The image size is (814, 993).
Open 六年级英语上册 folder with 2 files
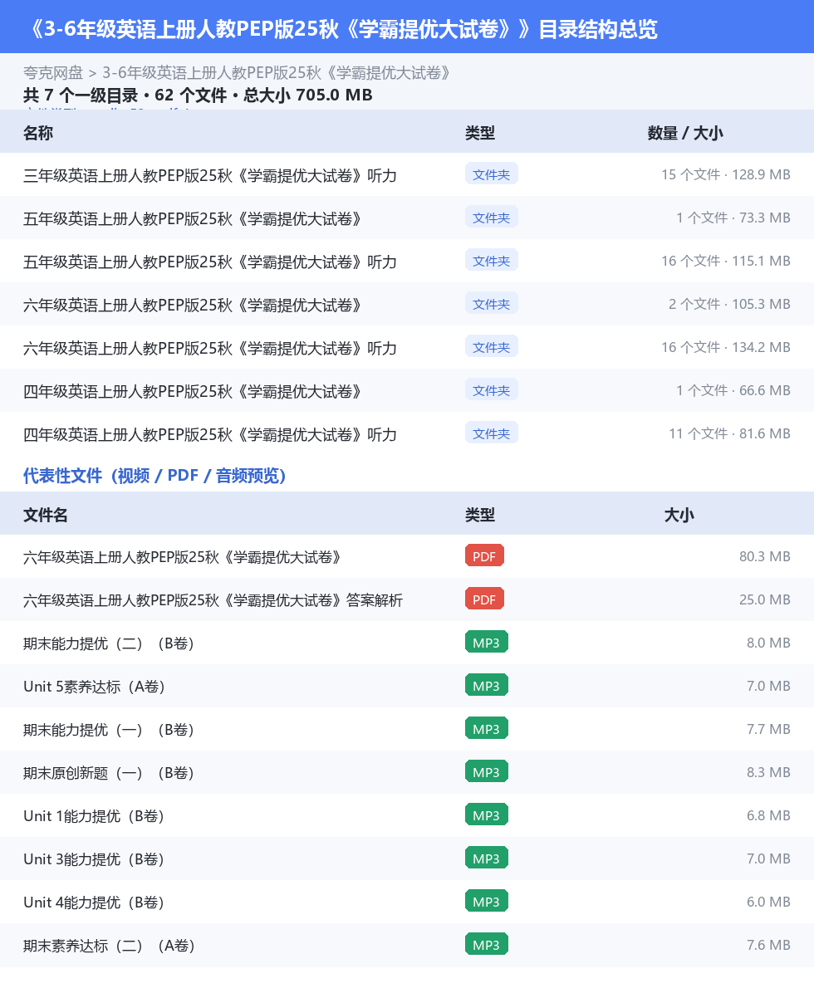[192, 306]
